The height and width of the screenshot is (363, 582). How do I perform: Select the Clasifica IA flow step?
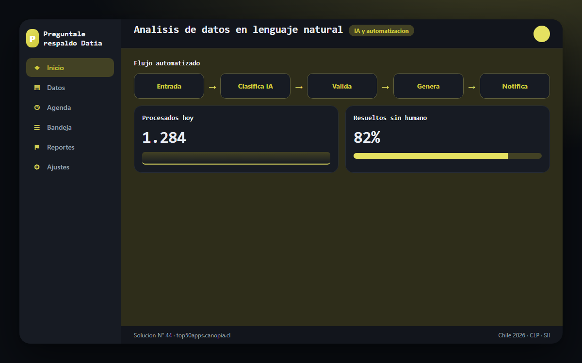click(x=255, y=86)
